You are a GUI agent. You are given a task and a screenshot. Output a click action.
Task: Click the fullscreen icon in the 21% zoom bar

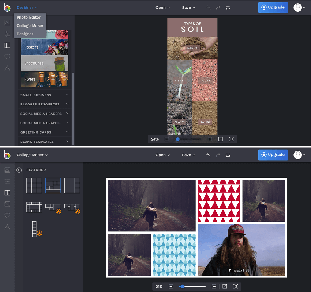point(236,287)
